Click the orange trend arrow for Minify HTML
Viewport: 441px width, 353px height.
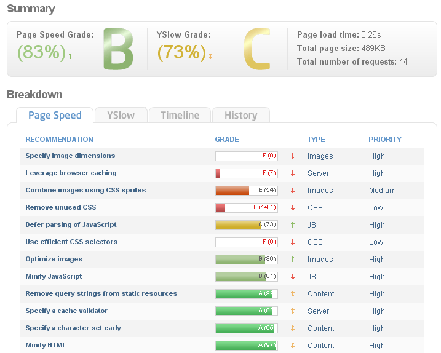pos(293,346)
